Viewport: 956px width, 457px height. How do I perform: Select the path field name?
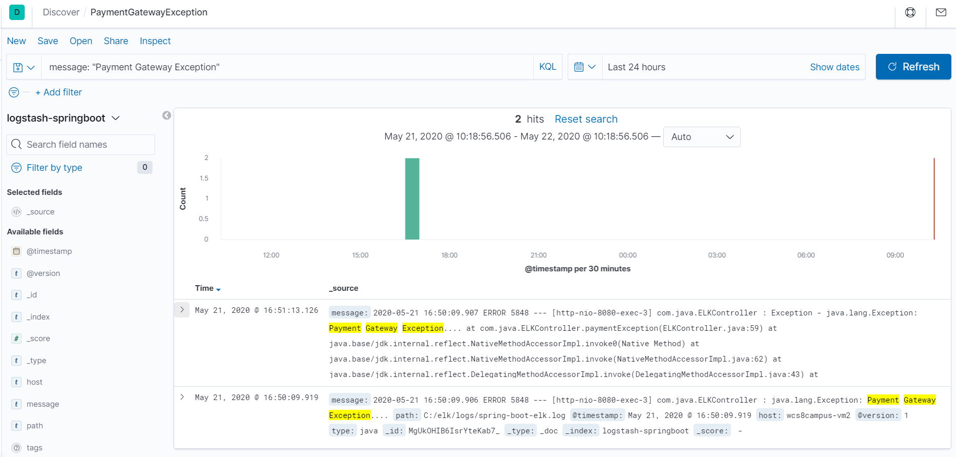coord(35,426)
